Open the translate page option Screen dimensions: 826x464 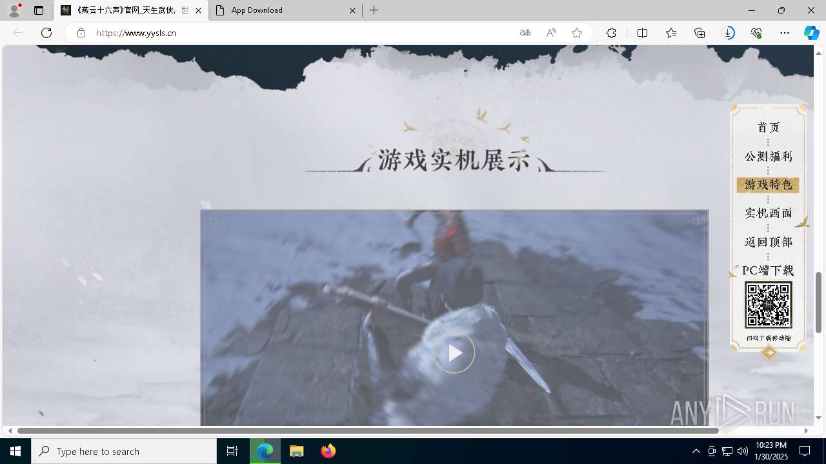click(x=525, y=33)
